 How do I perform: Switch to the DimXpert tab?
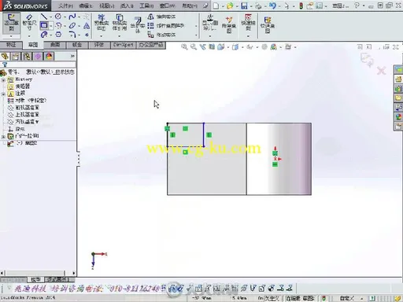(123, 45)
